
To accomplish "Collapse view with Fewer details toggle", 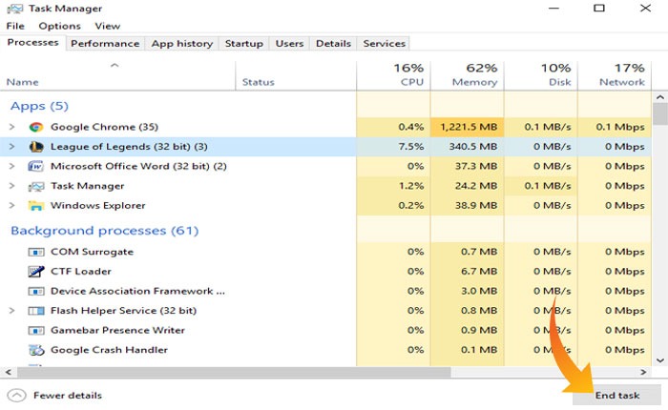I will (x=55, y=395).
